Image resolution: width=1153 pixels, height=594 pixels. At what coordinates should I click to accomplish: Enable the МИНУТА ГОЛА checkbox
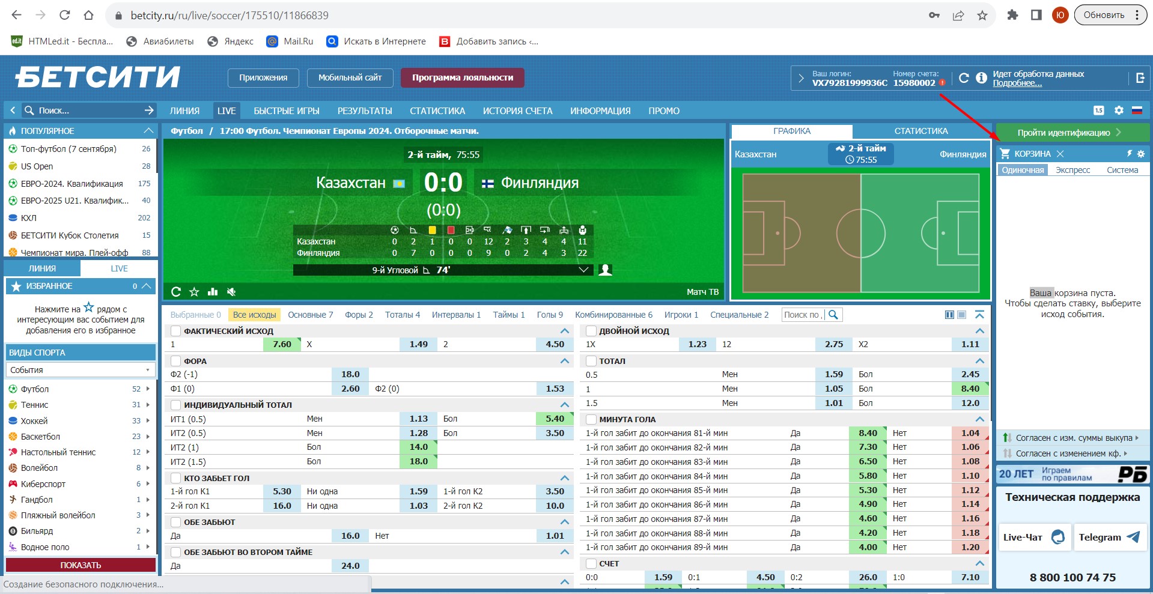[591, 419]
